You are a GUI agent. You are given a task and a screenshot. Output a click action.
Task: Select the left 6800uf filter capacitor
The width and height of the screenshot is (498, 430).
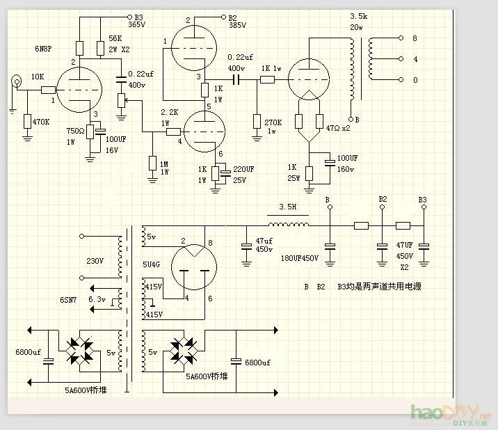(48, 361)
